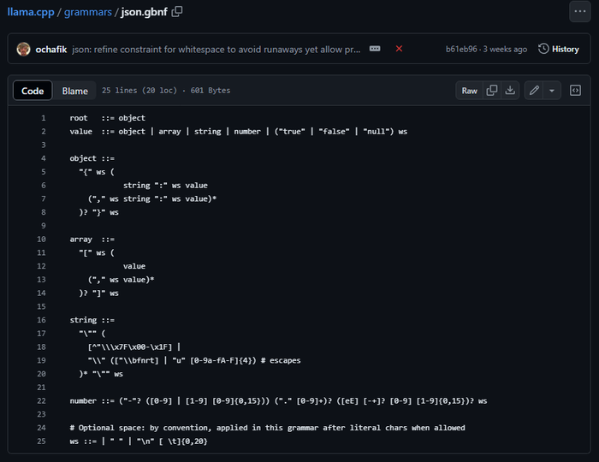This screenshot has width=599, height=462.
Task: Go to the grammars folder
Action: [88, 12]
